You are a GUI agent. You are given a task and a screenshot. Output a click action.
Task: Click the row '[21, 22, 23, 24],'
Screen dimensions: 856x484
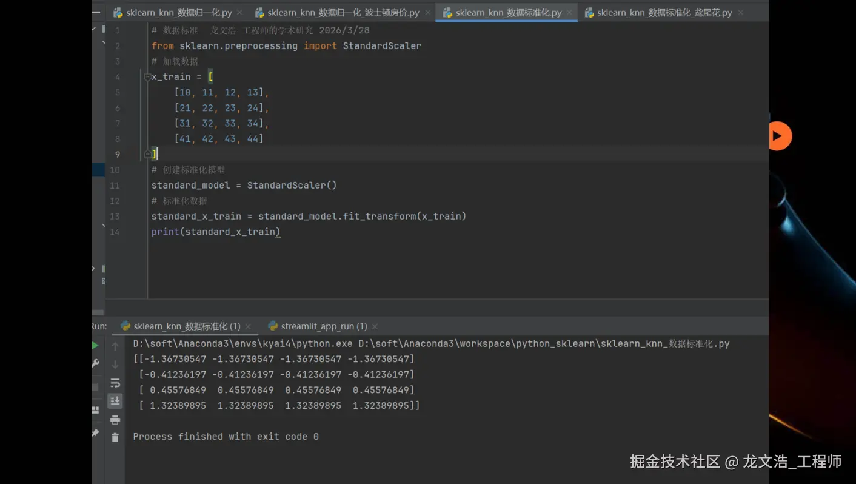pyautogui.click(x=221, y=108)
